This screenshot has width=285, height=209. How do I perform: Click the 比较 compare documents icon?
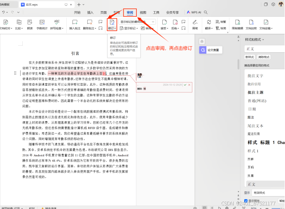(x=19, y=22)
